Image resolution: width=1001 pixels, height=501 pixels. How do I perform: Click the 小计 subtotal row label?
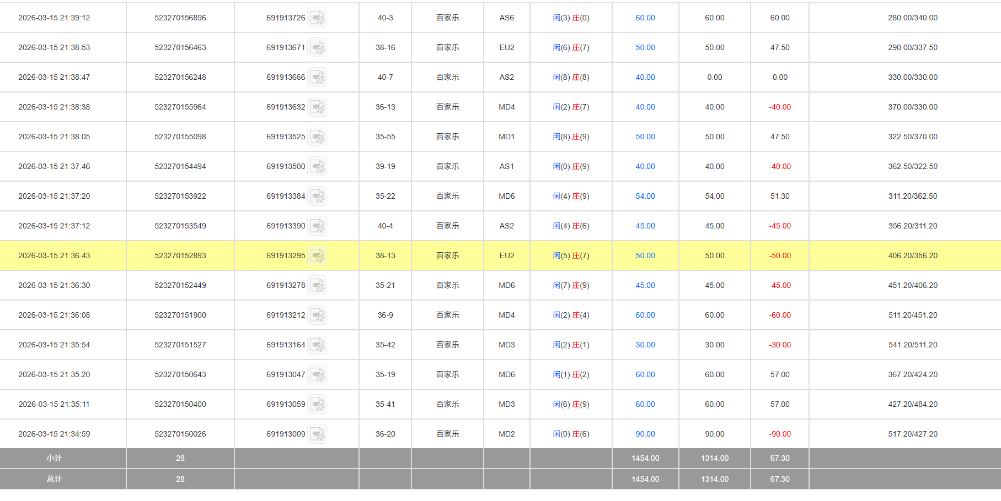point(54,458)
